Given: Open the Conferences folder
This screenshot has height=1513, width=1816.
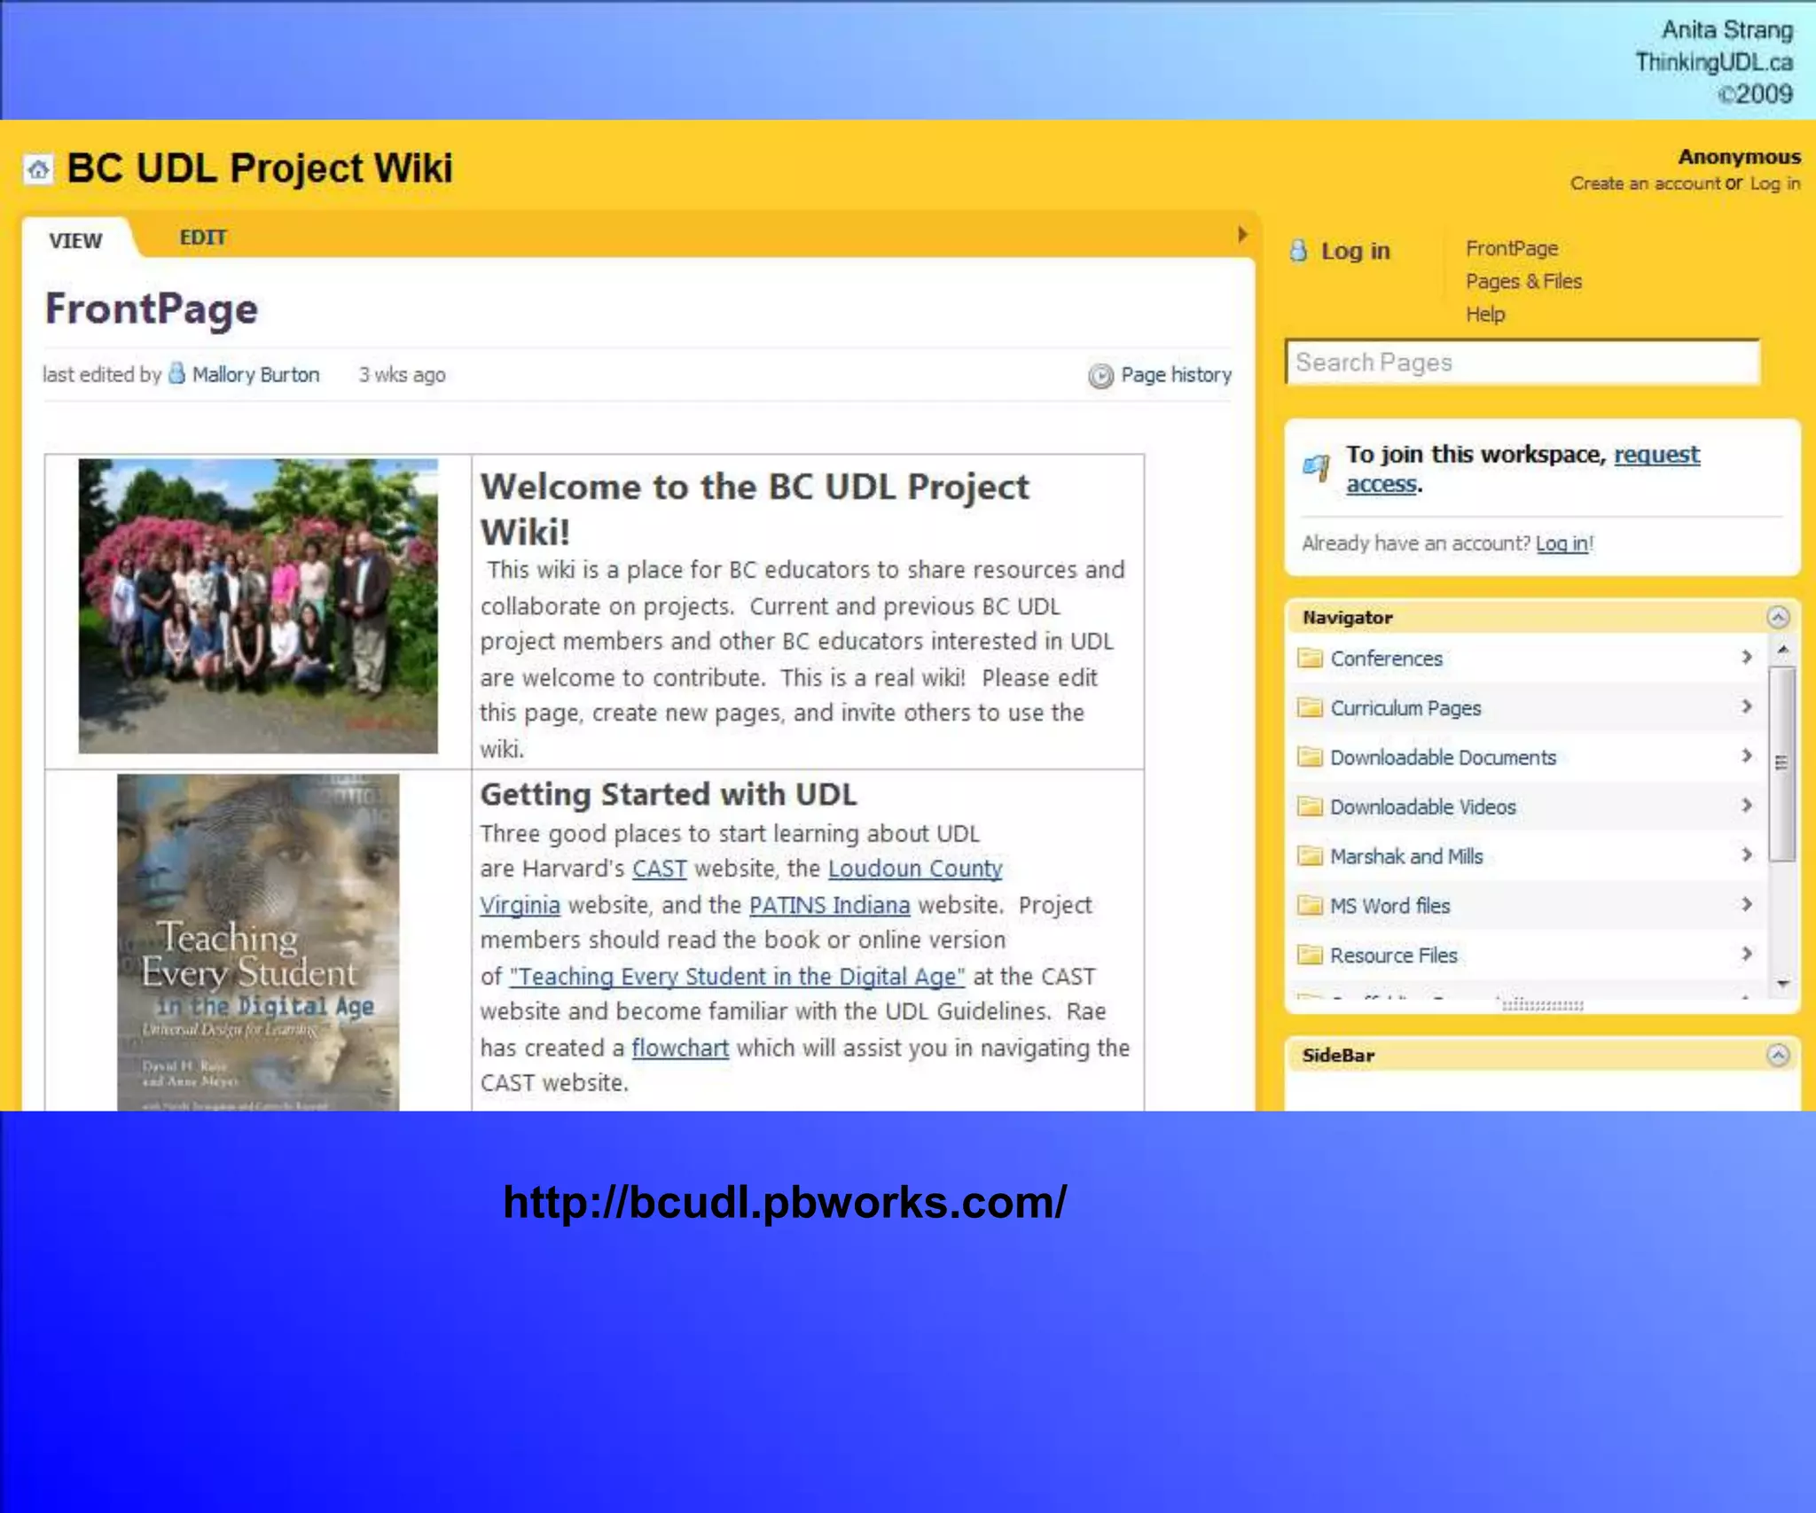Looking at the screenshot, I should (x=1386, y=659).
